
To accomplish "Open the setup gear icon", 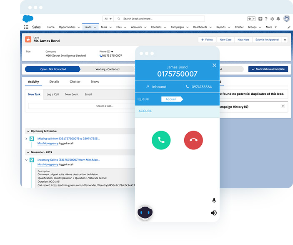I will [x=272, y=19].
